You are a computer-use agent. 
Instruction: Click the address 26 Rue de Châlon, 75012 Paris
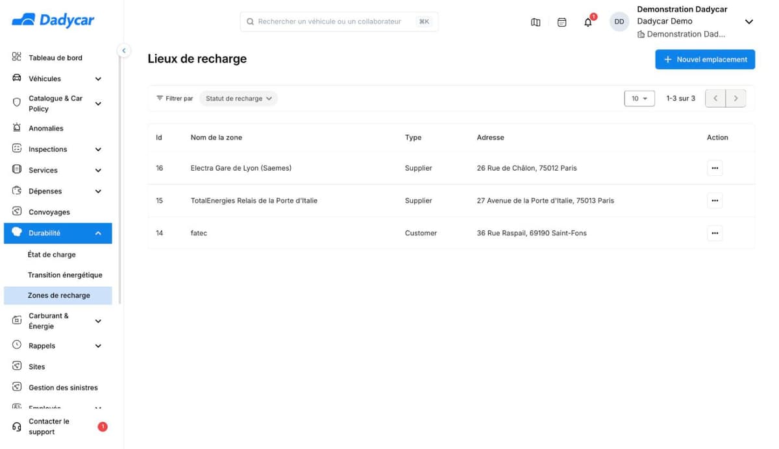tap(526, 168)
